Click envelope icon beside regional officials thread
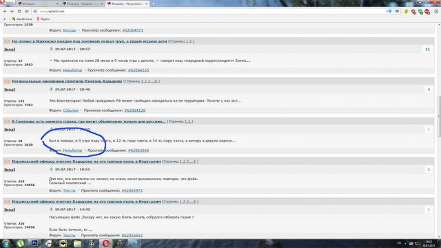 click(7, 81)
